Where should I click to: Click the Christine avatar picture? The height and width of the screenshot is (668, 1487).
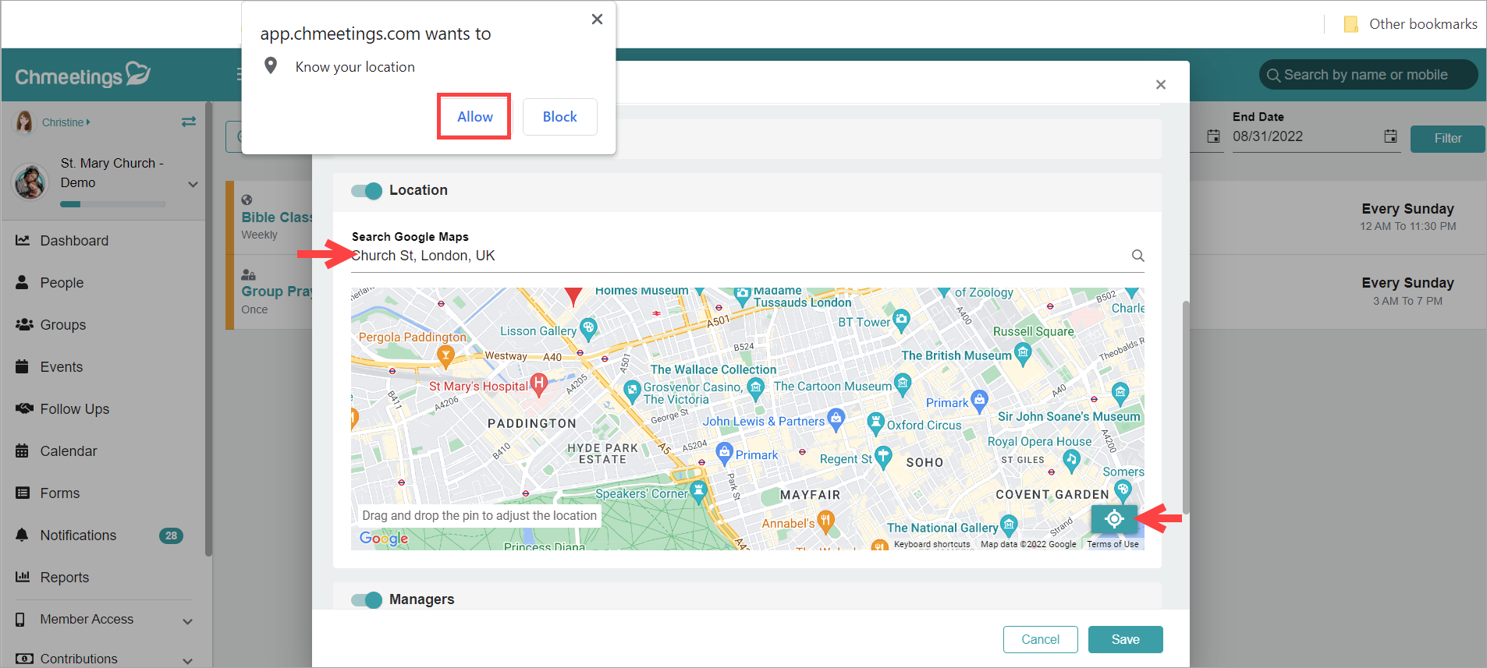(24, 122)
